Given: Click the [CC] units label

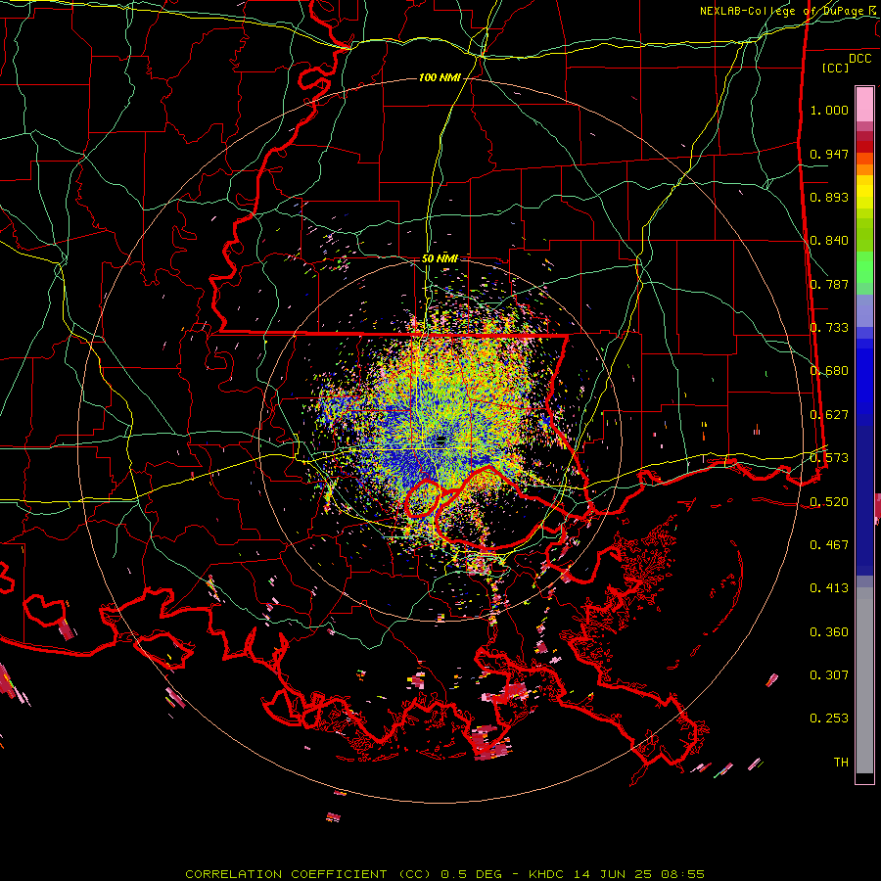Looking at the screenshot, I should pos(835,68).
